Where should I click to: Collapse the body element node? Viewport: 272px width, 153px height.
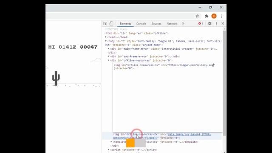pyautogui.click(x=106, y=41)
